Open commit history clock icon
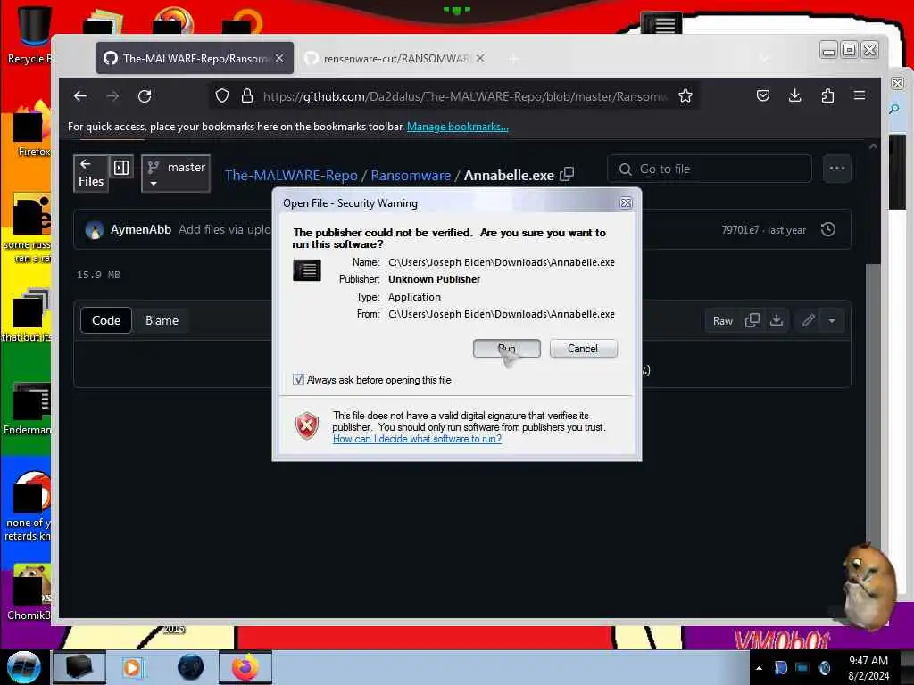Screen dimensions: 914x685 point(828,229)
